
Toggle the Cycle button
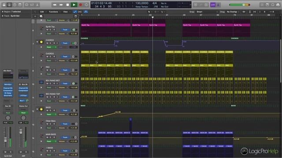pyautogui.click(x=86, y=5)
